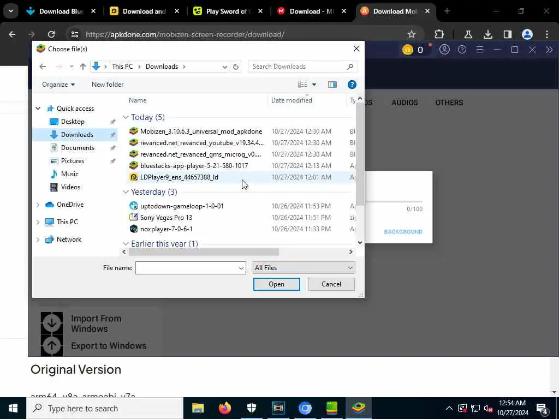Viewport: 559px width, 419px height.
Task: Select bluestacks-app-player-5-21-580-1017 file
Action: 194,166
